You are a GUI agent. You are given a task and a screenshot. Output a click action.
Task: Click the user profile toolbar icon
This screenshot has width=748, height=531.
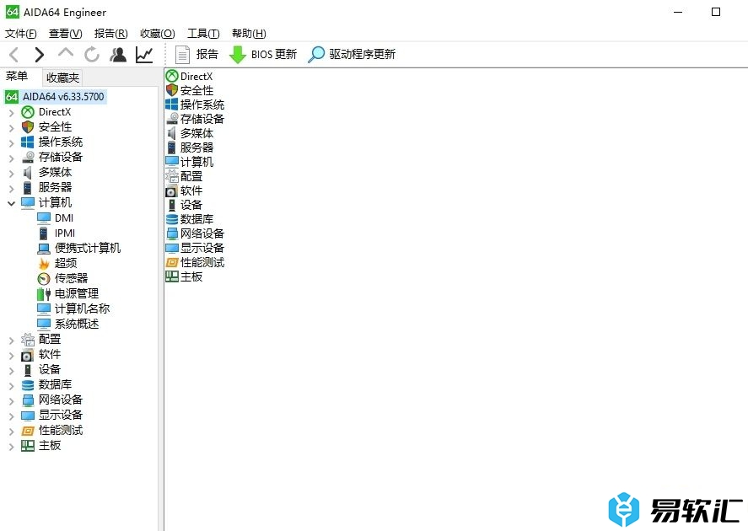[x=118, y=54]
